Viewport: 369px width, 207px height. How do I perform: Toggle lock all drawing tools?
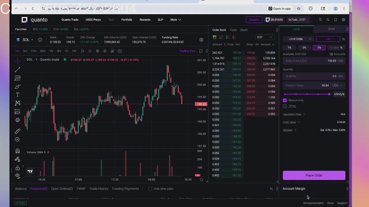pos(18,168)
